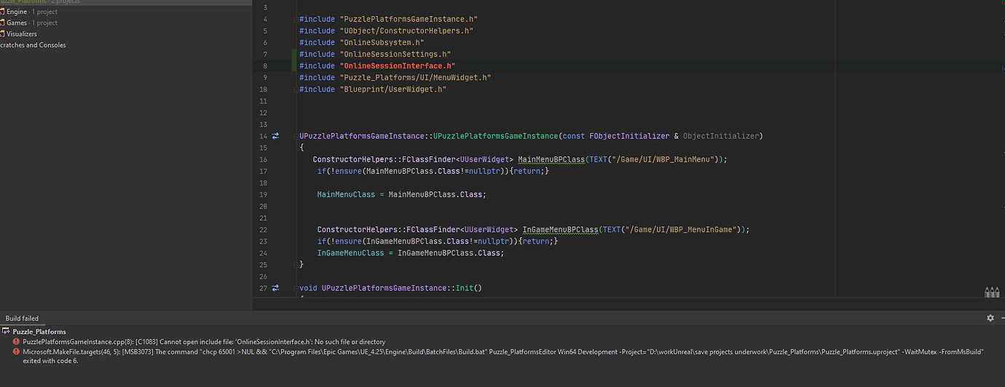Click line number 19 in the gutter

click(262, 194)
